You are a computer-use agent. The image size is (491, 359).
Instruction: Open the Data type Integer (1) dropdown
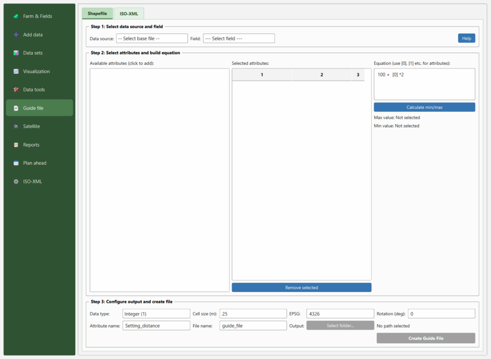[156, 313]
